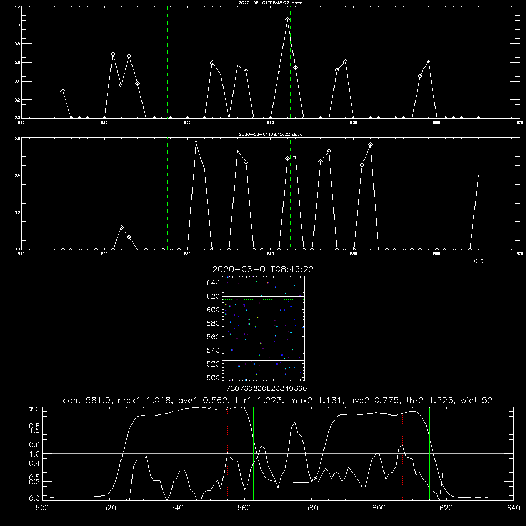Click the "640" x-axis label of profile plot
Screen dimensions: 526x526
tap(513, 508)
